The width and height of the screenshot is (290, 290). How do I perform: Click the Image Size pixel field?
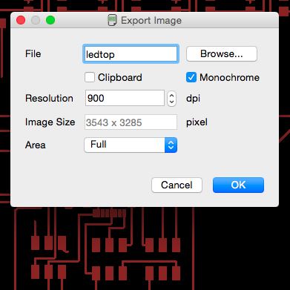click(x=131, y=122)
